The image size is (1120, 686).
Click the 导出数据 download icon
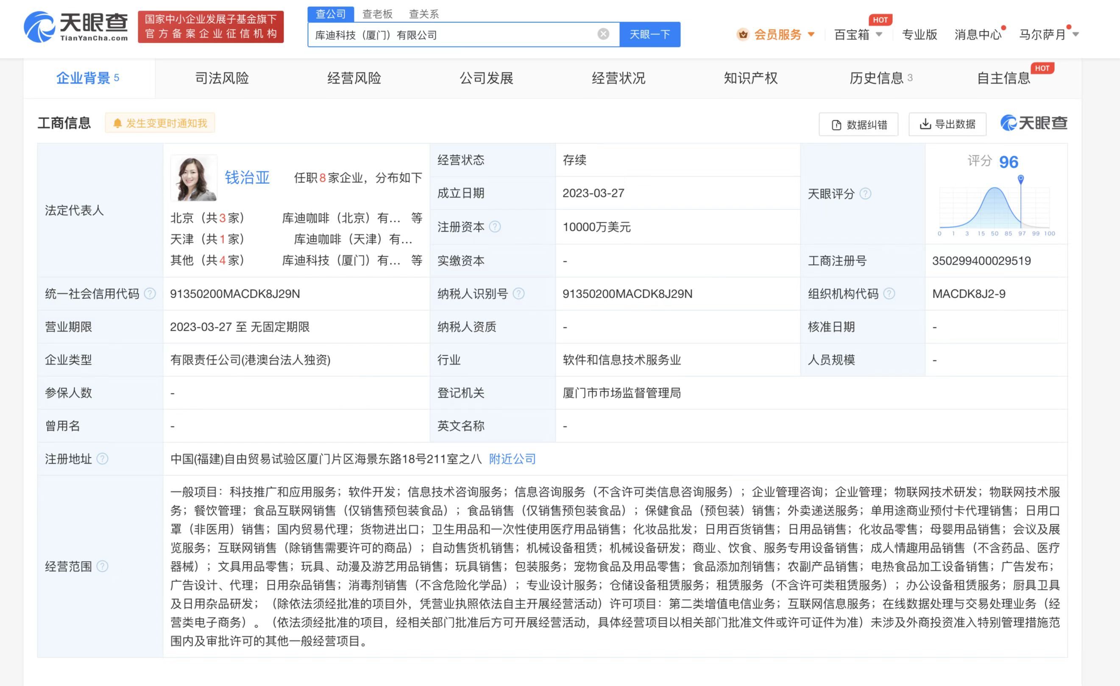pos(925,124)
